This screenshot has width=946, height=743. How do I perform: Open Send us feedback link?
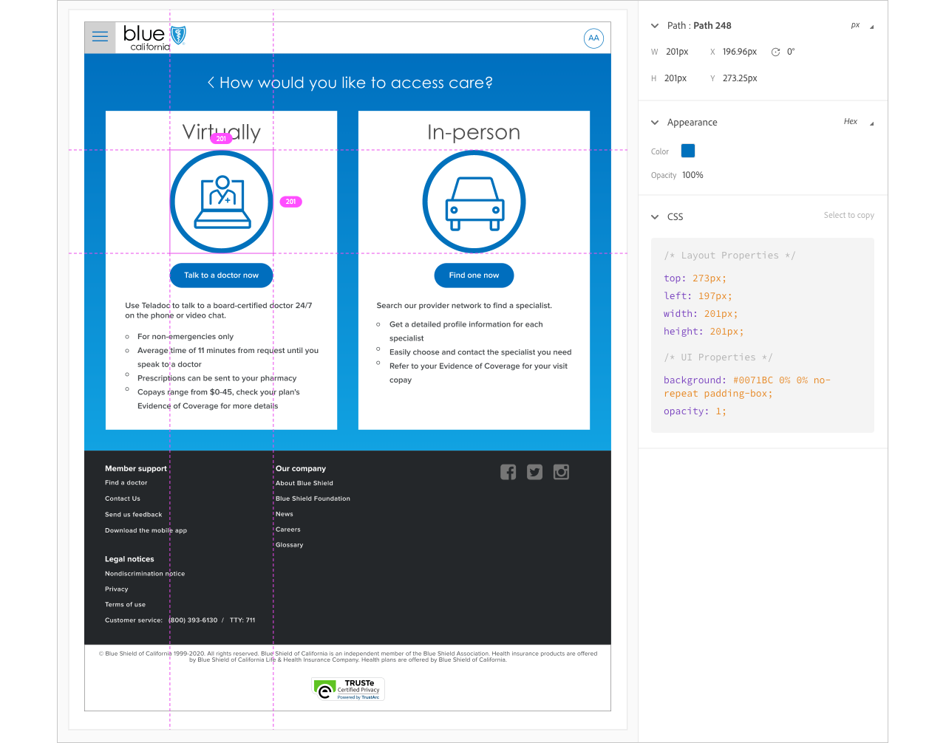[x=134, y=515]
